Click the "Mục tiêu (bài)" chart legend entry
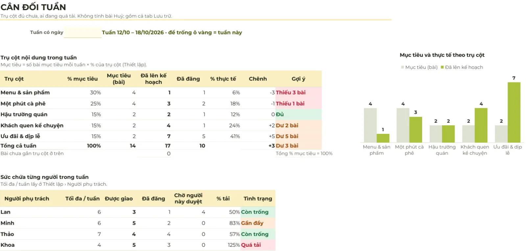Viewport: 526px width, 251px height. (x=419, y=67)
